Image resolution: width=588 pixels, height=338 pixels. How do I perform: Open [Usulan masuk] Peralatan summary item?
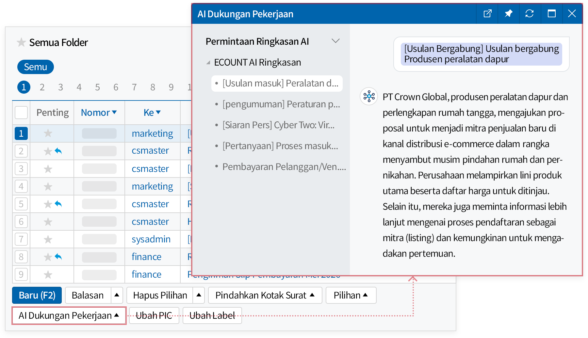pyautogui.click(x=277, y=84)
